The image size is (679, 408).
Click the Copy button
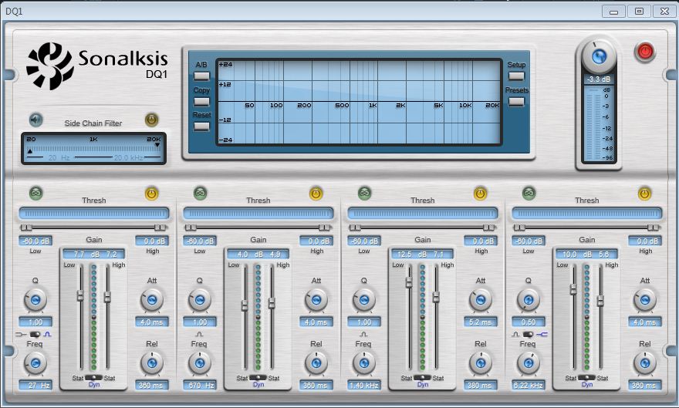pyautogui.click(x=201, y=102)
